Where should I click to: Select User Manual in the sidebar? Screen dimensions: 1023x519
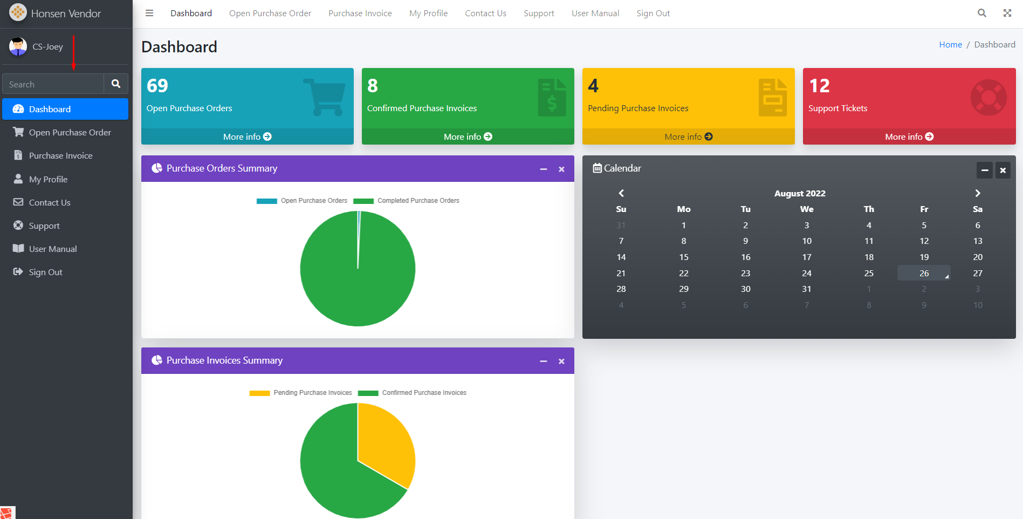[53, 249]
